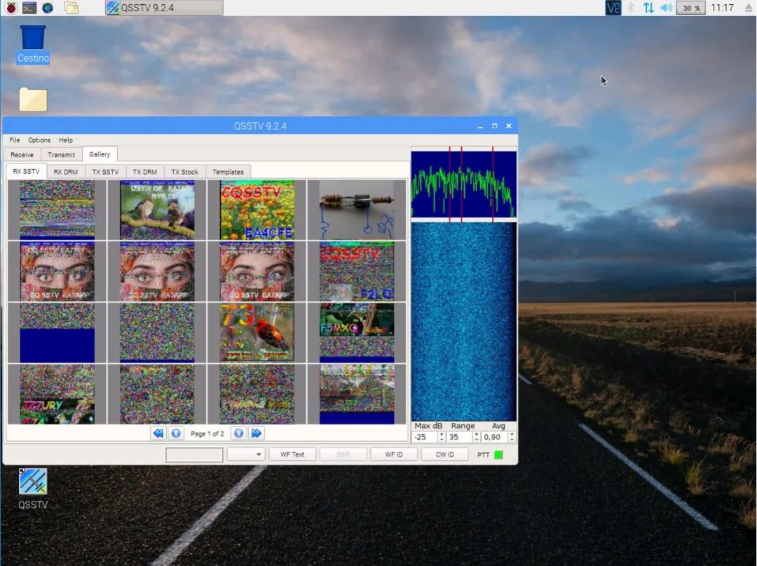Open the Options menu
The width and height of the screenshot is (757, 566).
[x=39, y=140]
